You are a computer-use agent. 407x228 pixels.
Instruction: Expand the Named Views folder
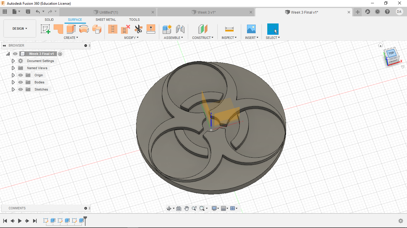tap(13, 68)
